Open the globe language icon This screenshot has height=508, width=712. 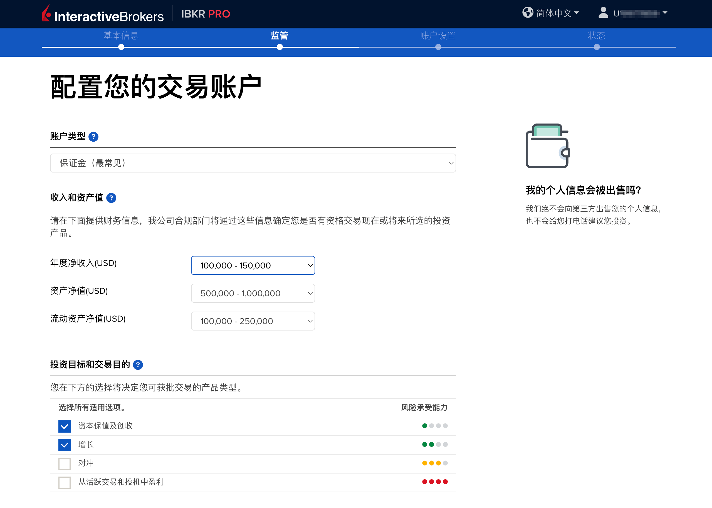pos(528,13)
